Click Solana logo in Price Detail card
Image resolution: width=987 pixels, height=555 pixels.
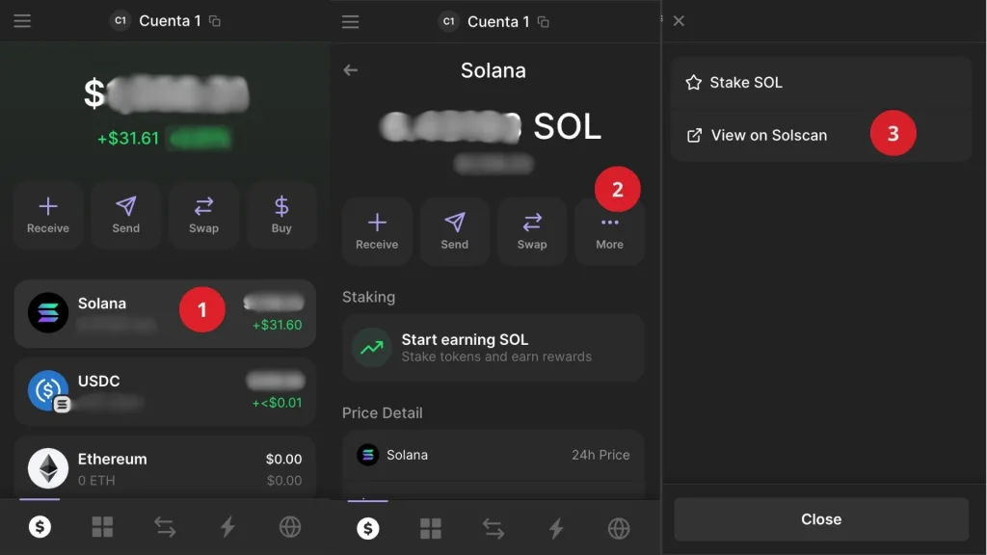(367, 455)
